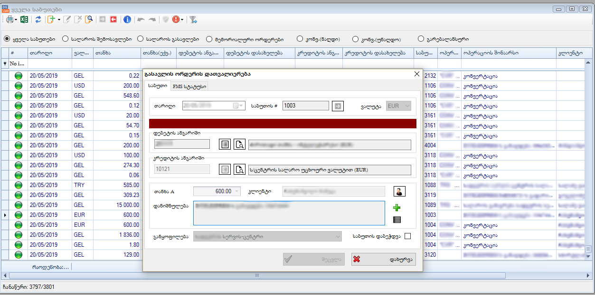Select the მემორიალური ორდერები radio option
Image resolution: width=595 pixels, height=295 pixels.
point(209,39)
